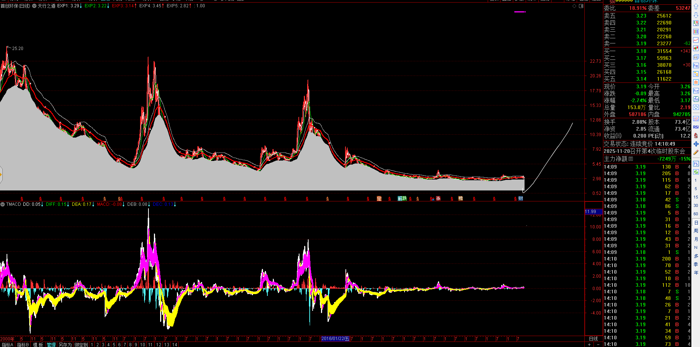Click the plus zoom button below 日线
The image size is (700, 347).
pos(589,344)
